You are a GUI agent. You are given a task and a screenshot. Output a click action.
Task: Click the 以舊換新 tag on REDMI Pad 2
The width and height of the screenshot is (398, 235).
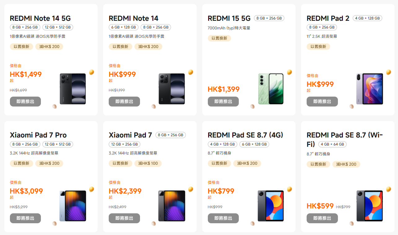[x=318, y=47]
